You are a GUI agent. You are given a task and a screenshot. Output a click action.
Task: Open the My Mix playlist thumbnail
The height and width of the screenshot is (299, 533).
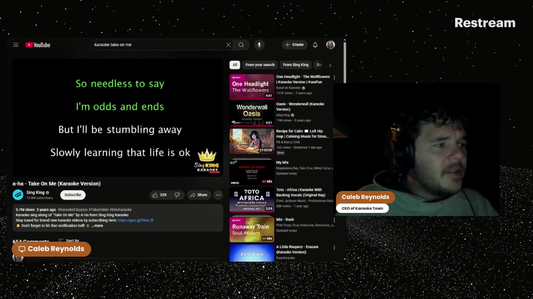point(252,172)
